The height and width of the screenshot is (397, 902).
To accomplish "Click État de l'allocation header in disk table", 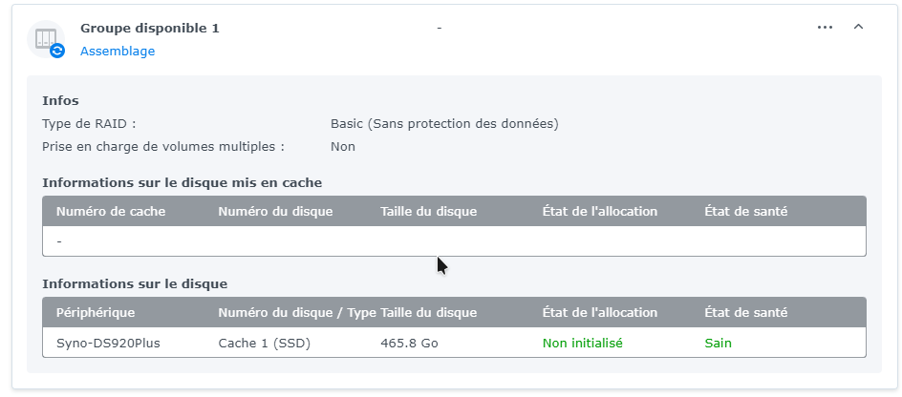I will [599, 312].
